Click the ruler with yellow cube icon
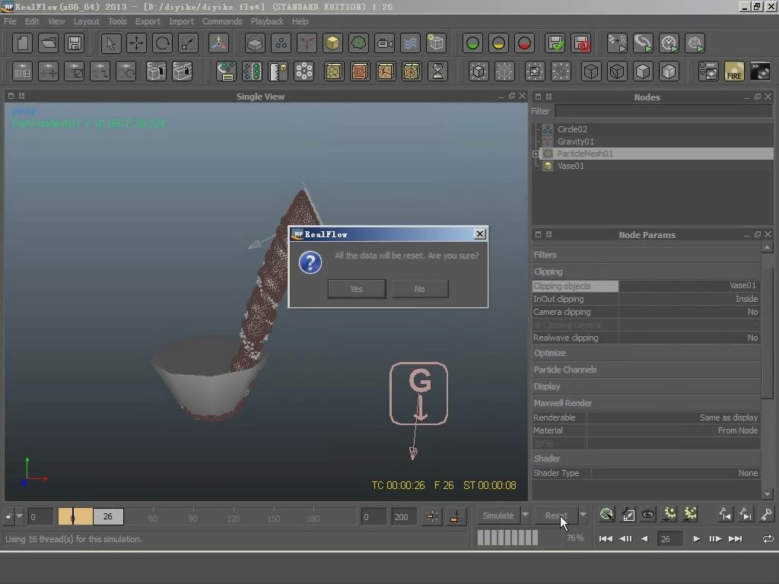The height and width of the screenshot is (584, 779). coord(278,71)
